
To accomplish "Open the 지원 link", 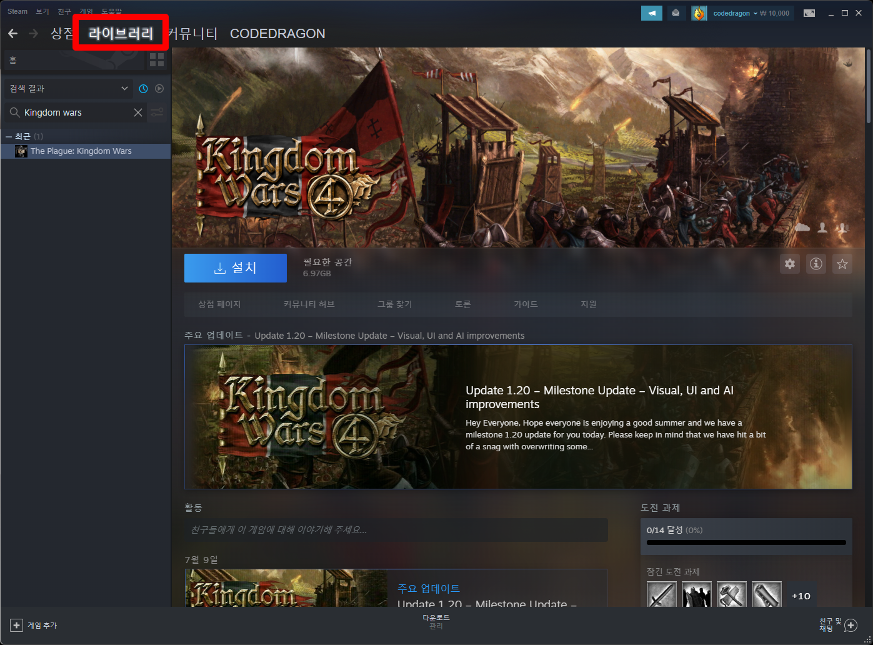I will (589, 304).
